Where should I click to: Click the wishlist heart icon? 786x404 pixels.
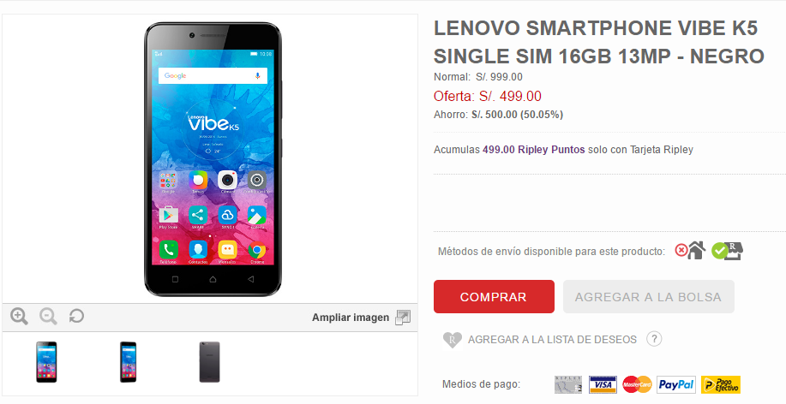point(453,340)
